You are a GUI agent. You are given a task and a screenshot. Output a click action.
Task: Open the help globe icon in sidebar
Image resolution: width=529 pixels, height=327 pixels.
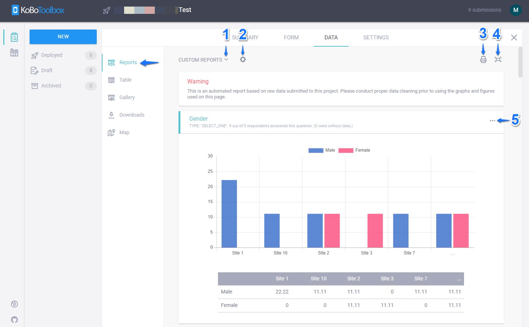tap(14, 304)
